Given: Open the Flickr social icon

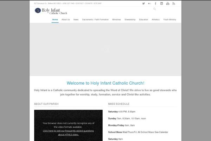Looking at the screenshot, I should 149,4.
